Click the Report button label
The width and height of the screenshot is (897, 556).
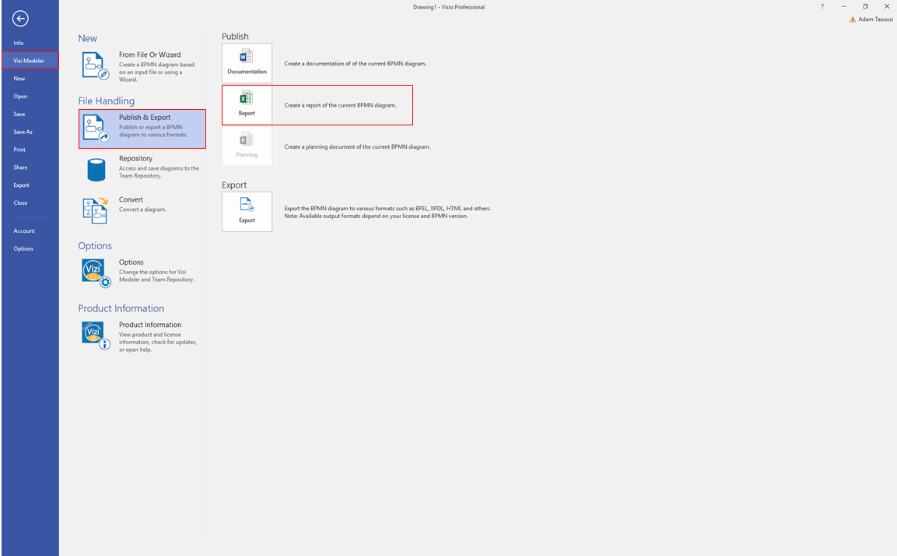(247, 114)
